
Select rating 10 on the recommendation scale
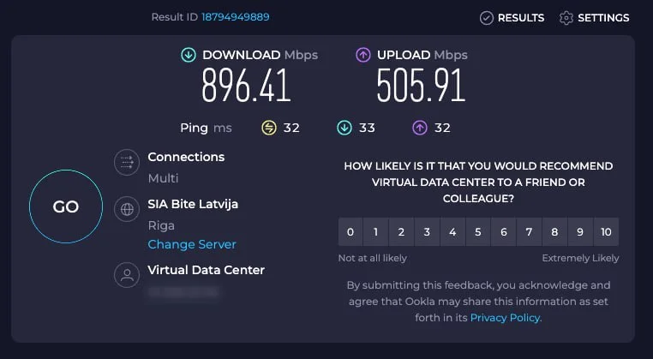[x=606, y=231]
